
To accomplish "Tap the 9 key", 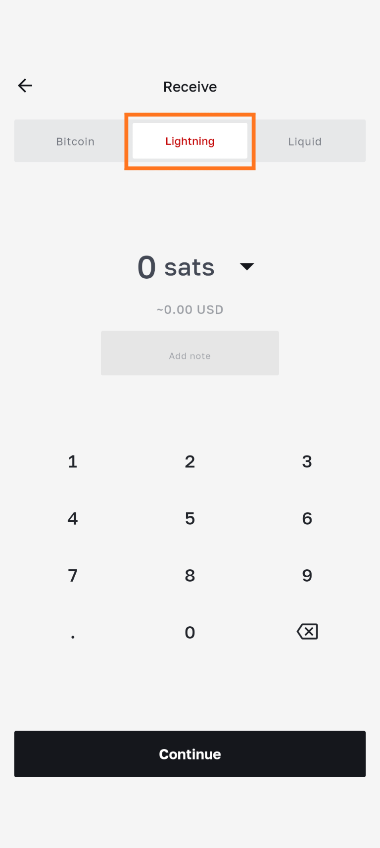I will coord(307,576).
